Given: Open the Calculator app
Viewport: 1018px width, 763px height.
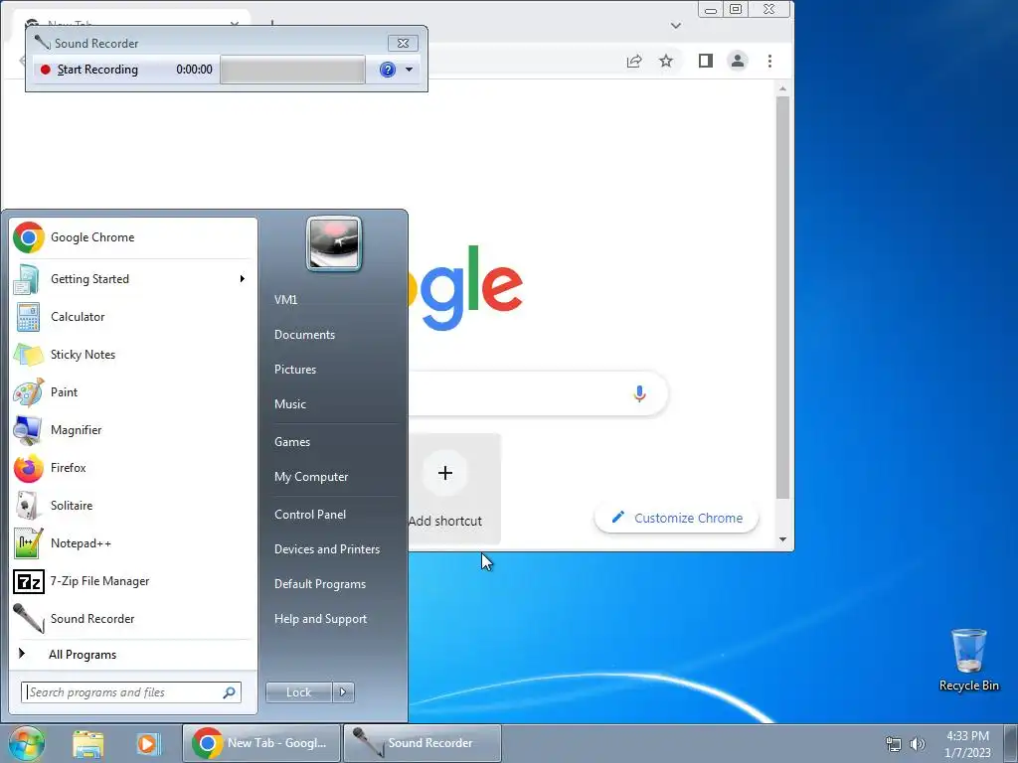Looking at the screenshot, I should tap(133, 317).
